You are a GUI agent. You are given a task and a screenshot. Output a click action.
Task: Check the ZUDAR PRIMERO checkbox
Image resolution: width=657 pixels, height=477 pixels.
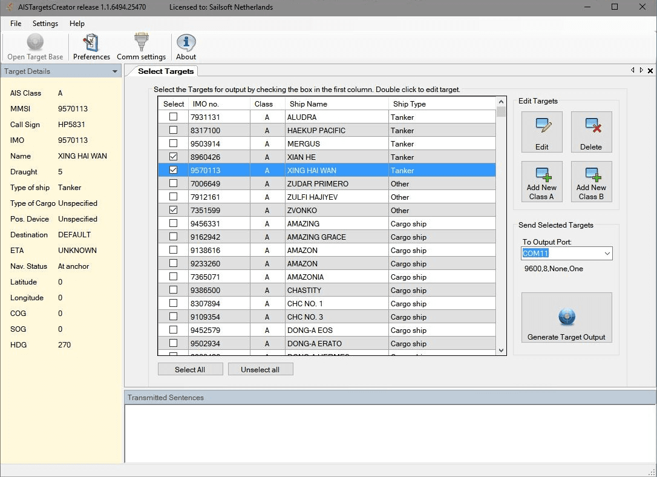click(173, 183)
